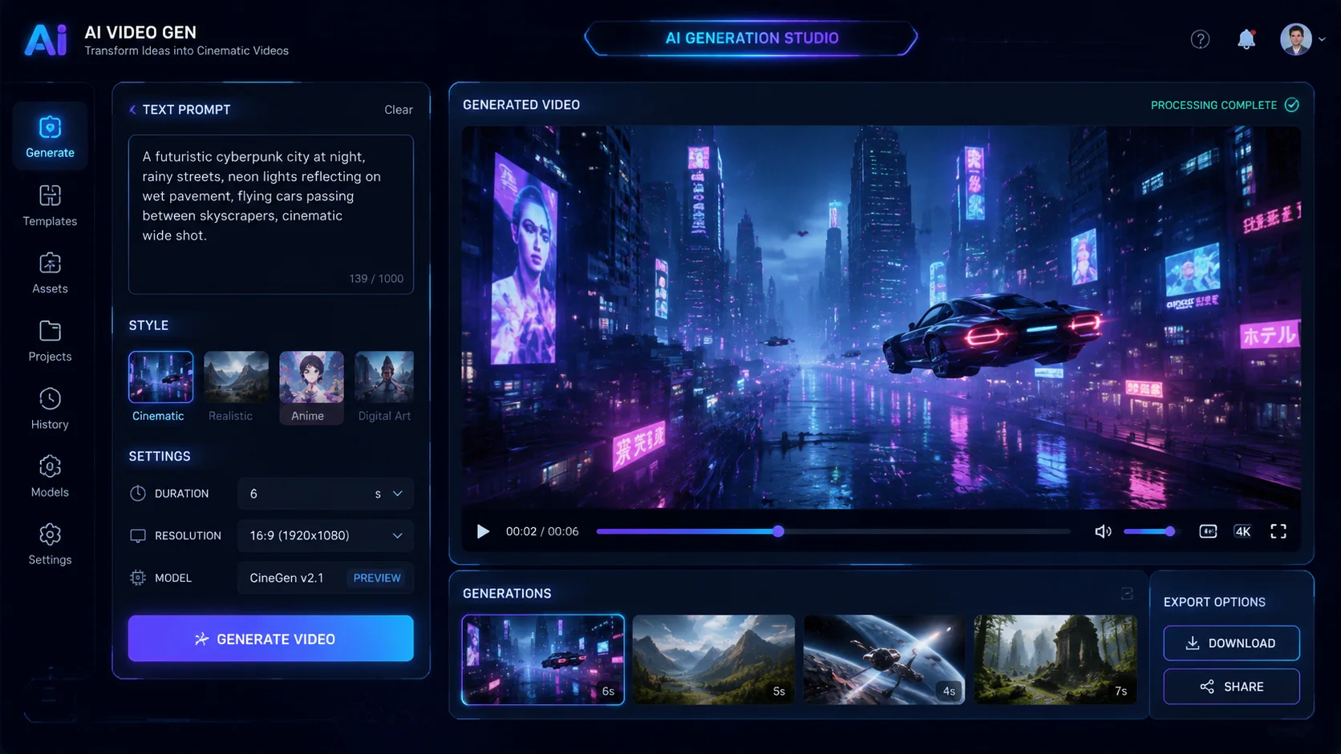Click the Ai logo

click(x=46, y=40)
